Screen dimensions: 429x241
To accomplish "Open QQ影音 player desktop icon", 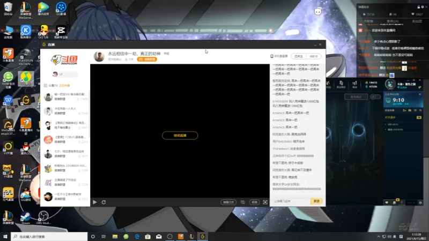I will coord(61,8).
